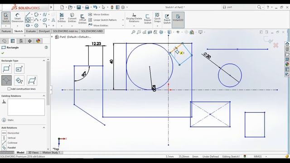Click the Print icon
The width and height of the screenshot is (290, 163).
(87, 7)
